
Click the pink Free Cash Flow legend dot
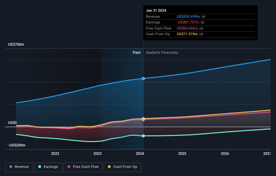69,167
